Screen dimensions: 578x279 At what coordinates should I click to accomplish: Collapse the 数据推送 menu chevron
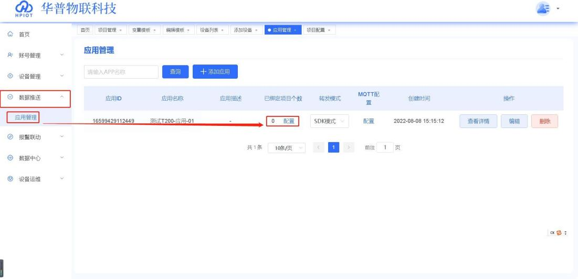point(62,97)
